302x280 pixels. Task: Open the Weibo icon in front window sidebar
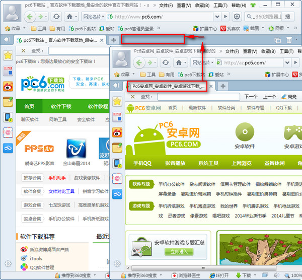tap(117, 132)
